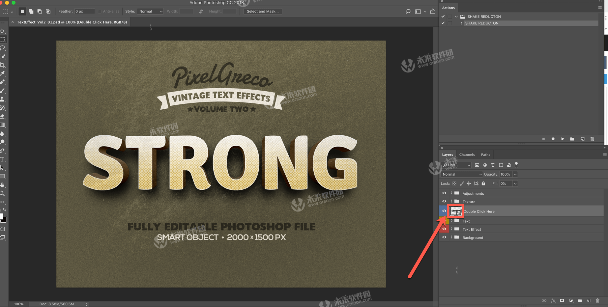Screen dimensions: 608x307
Task: Select the Crop tool
Action: 3,65
